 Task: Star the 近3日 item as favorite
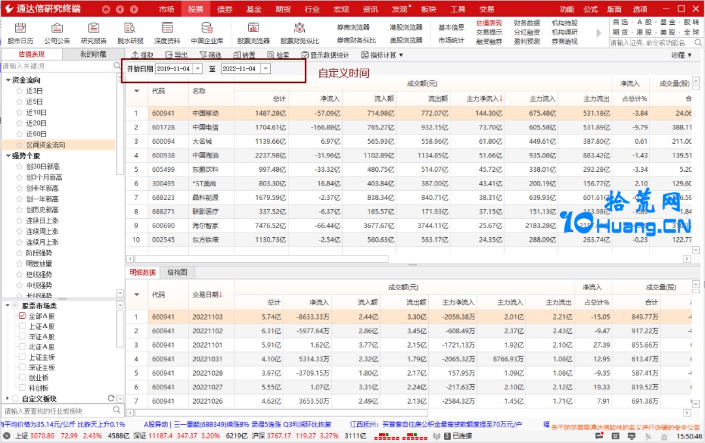pyautogui.click(x=20, y=90)
